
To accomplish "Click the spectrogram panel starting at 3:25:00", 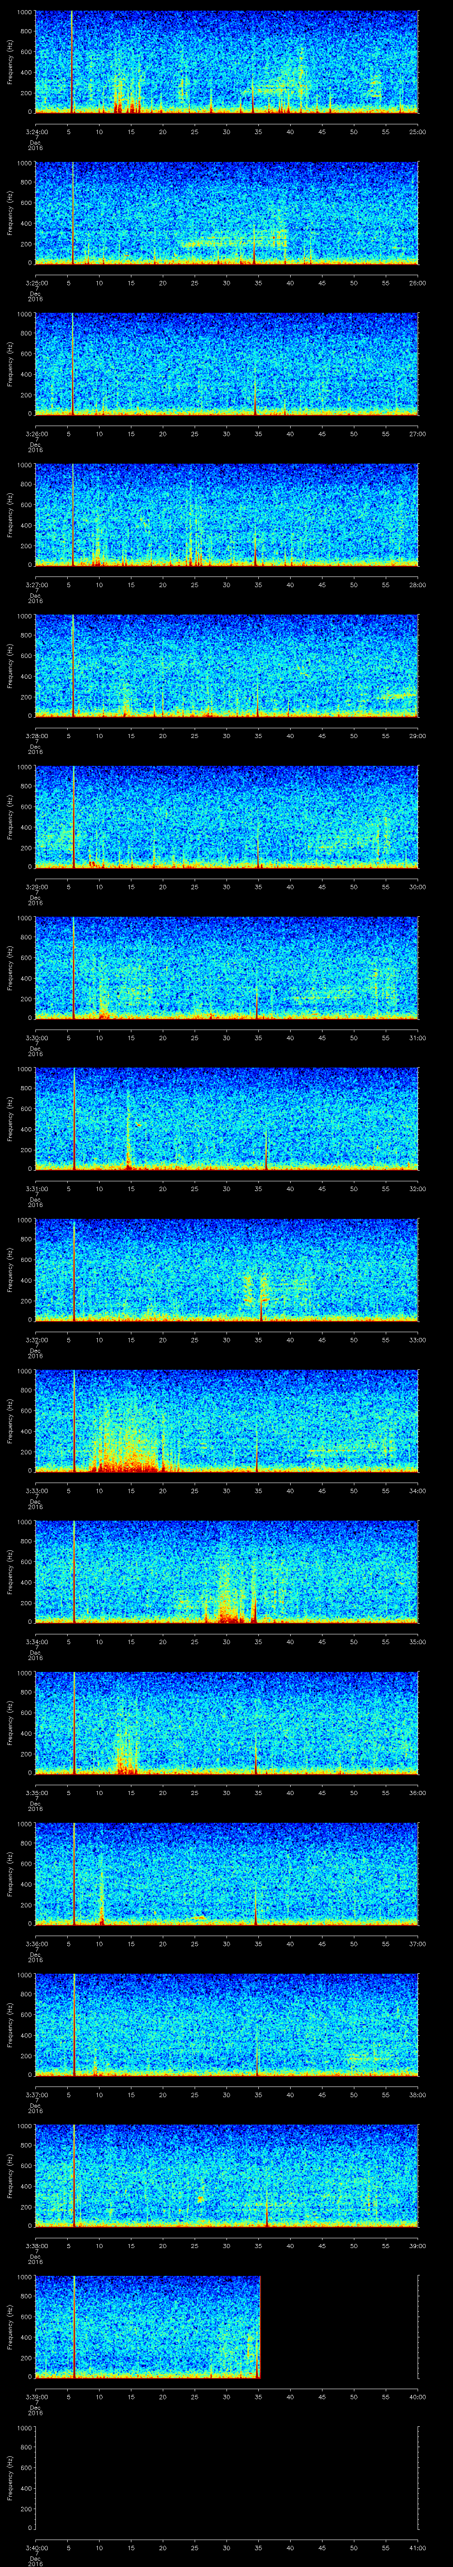I will 226,212.
